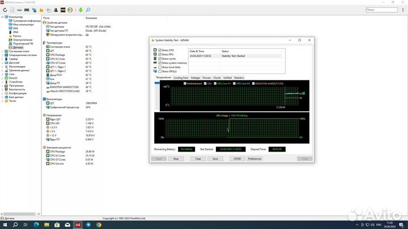This screenshot has width=408, height=229.
Task: Open the Statistics tab
Action: click(x=239, y=77)
